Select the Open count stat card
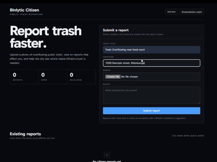 [x=53, y=77]
